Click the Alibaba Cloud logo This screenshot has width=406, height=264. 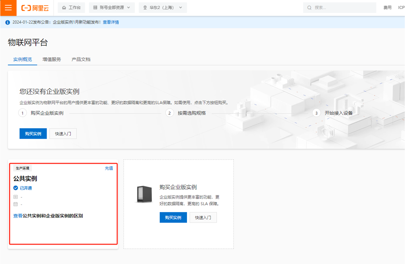point(35,8)
